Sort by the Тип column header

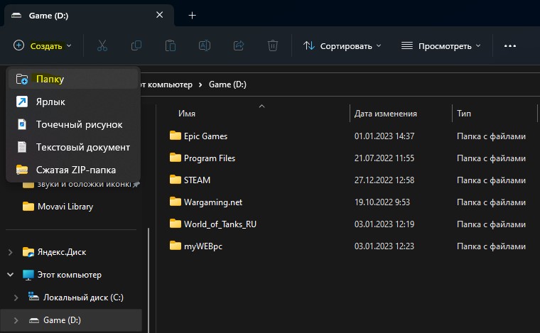[x=464, y=114]
